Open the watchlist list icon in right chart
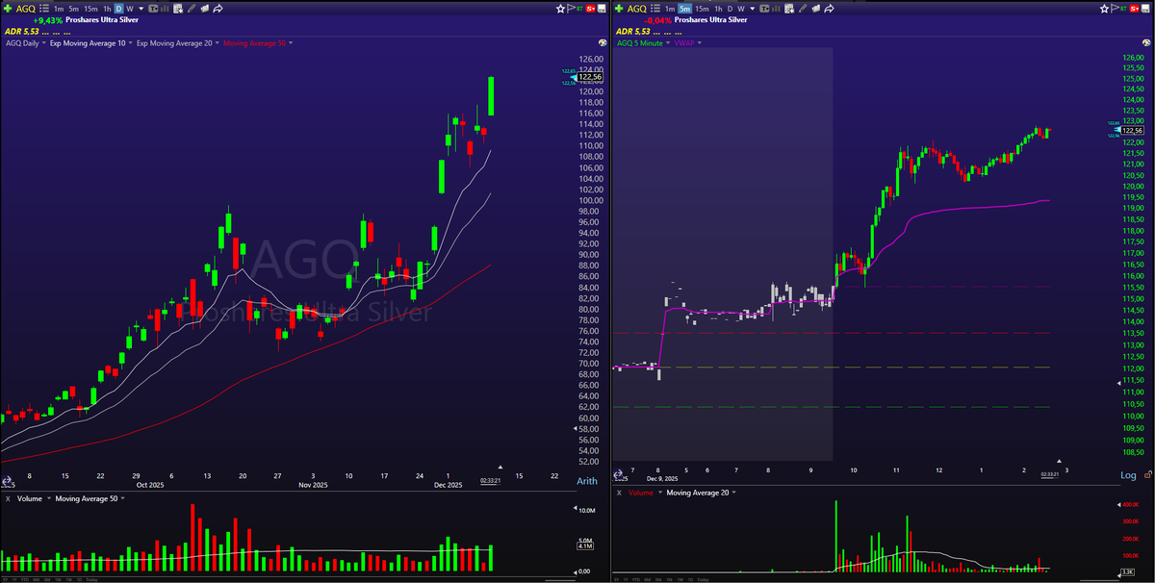 655,9
